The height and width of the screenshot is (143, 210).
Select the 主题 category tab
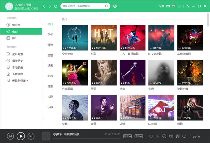(x=50, y=55)
